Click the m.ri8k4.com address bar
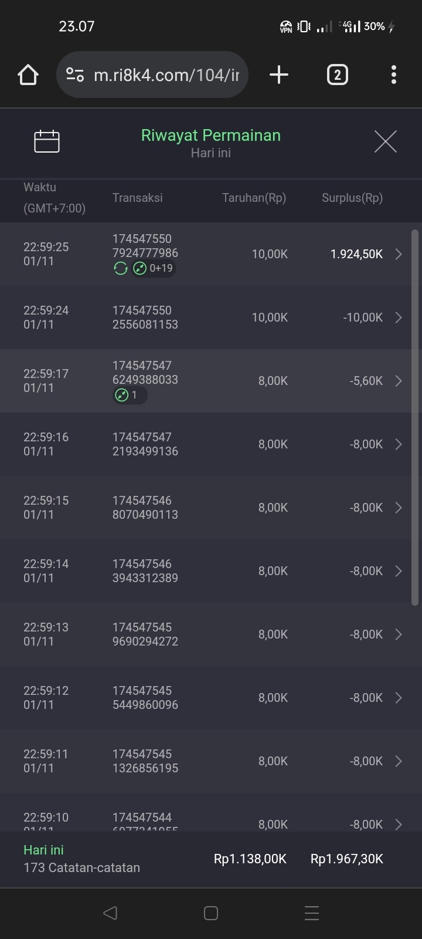Screen dimensions: 422x939 click(166, 75)
